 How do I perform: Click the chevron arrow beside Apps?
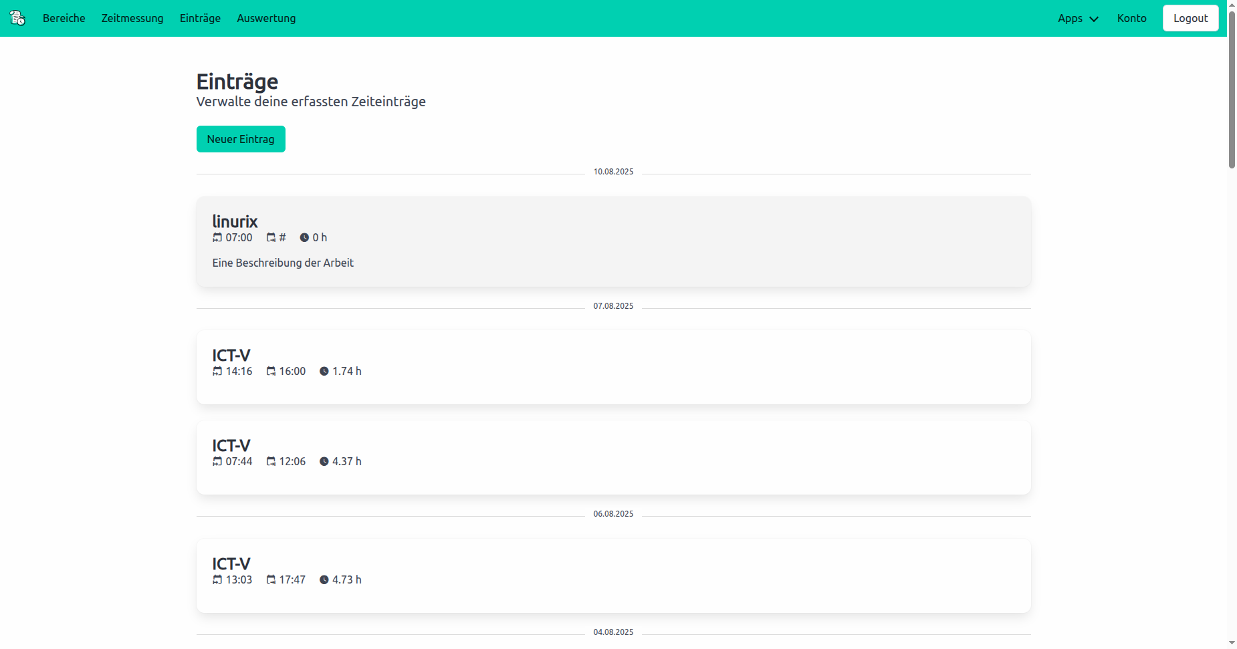pyautogui.click(x=1094, y=19)
